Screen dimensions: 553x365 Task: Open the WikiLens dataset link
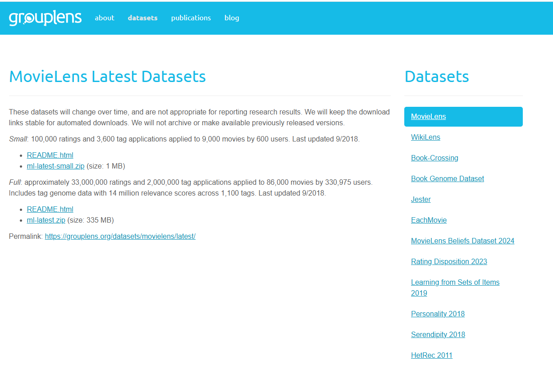tap(425, 137)
